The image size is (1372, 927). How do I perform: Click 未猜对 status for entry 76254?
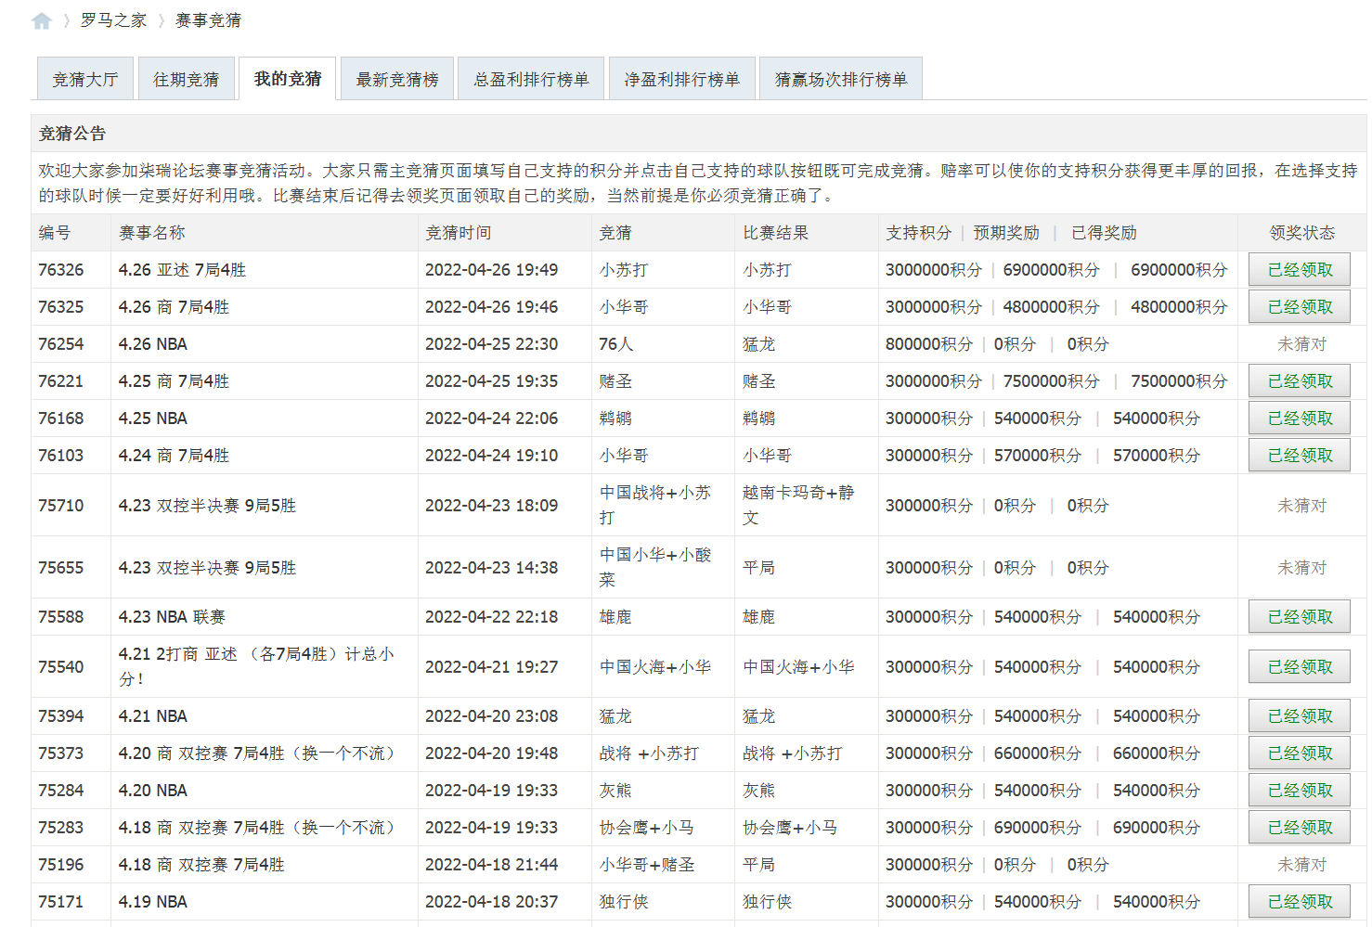1301,344
